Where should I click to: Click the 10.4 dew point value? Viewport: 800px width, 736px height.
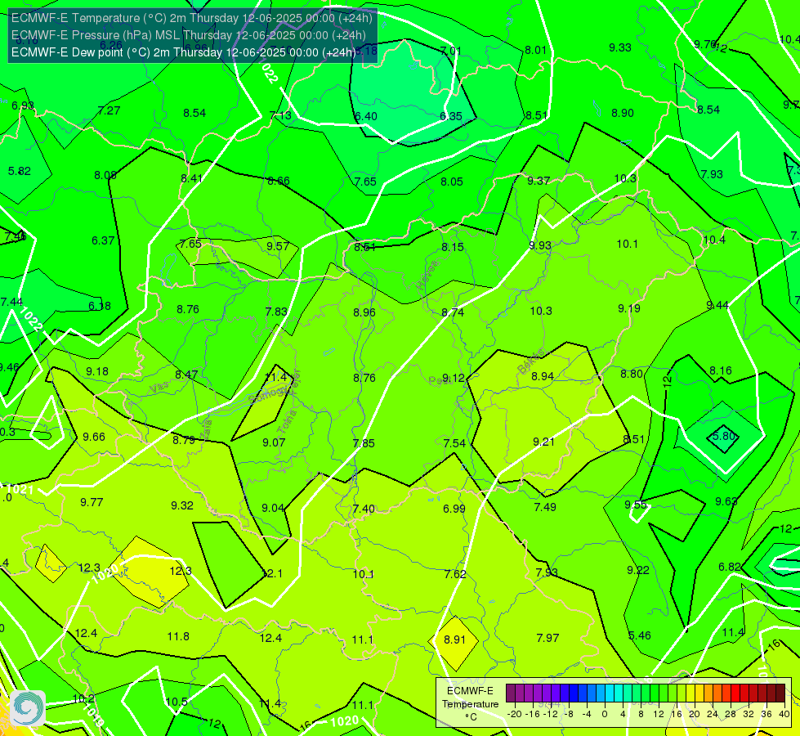714,240
